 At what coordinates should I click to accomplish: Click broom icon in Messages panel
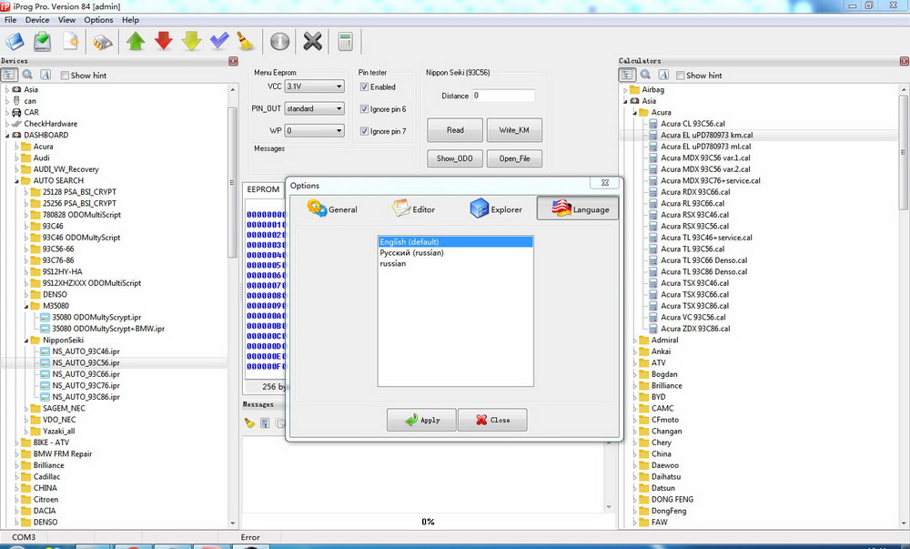249,423
